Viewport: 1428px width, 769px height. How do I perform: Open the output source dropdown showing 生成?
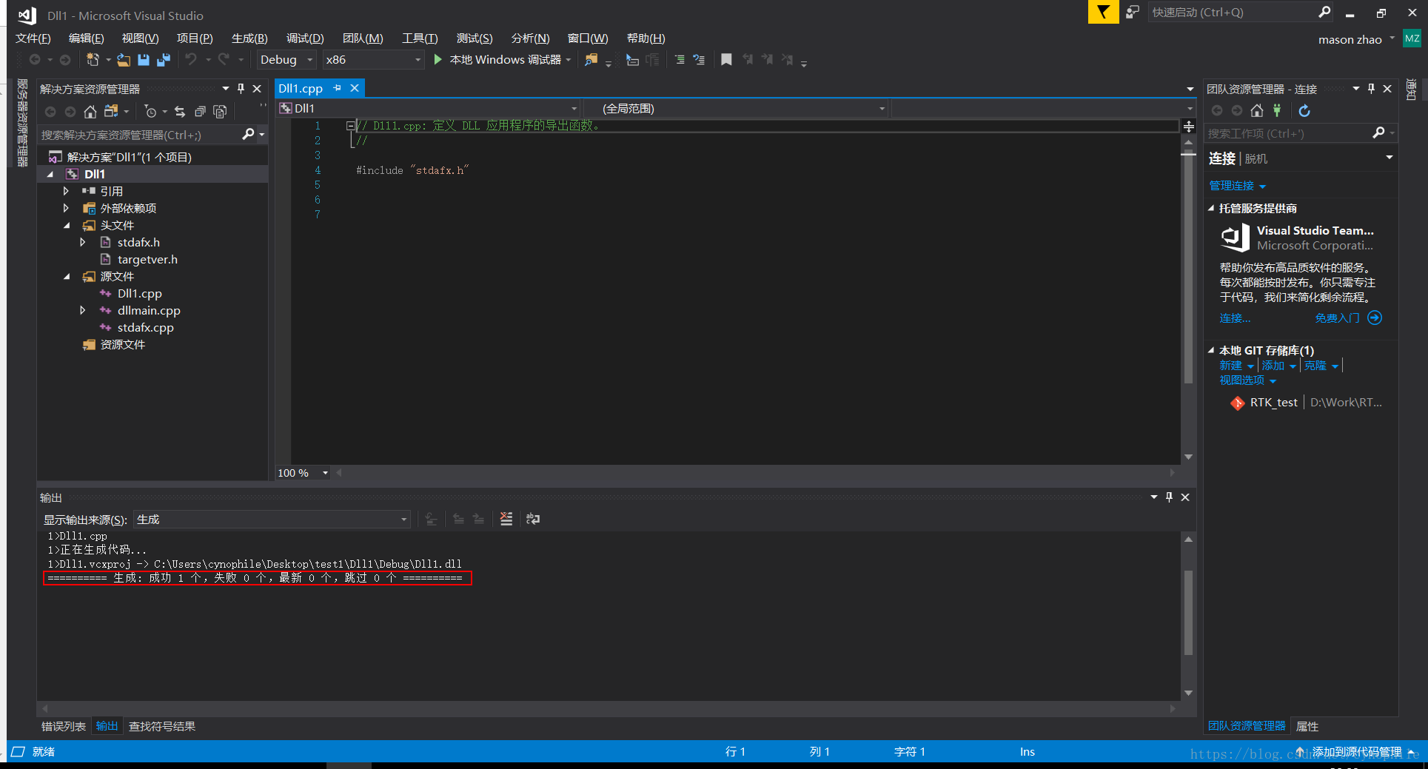pos(272,520)
